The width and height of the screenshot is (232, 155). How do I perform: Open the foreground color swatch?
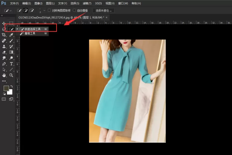(6, 88)
